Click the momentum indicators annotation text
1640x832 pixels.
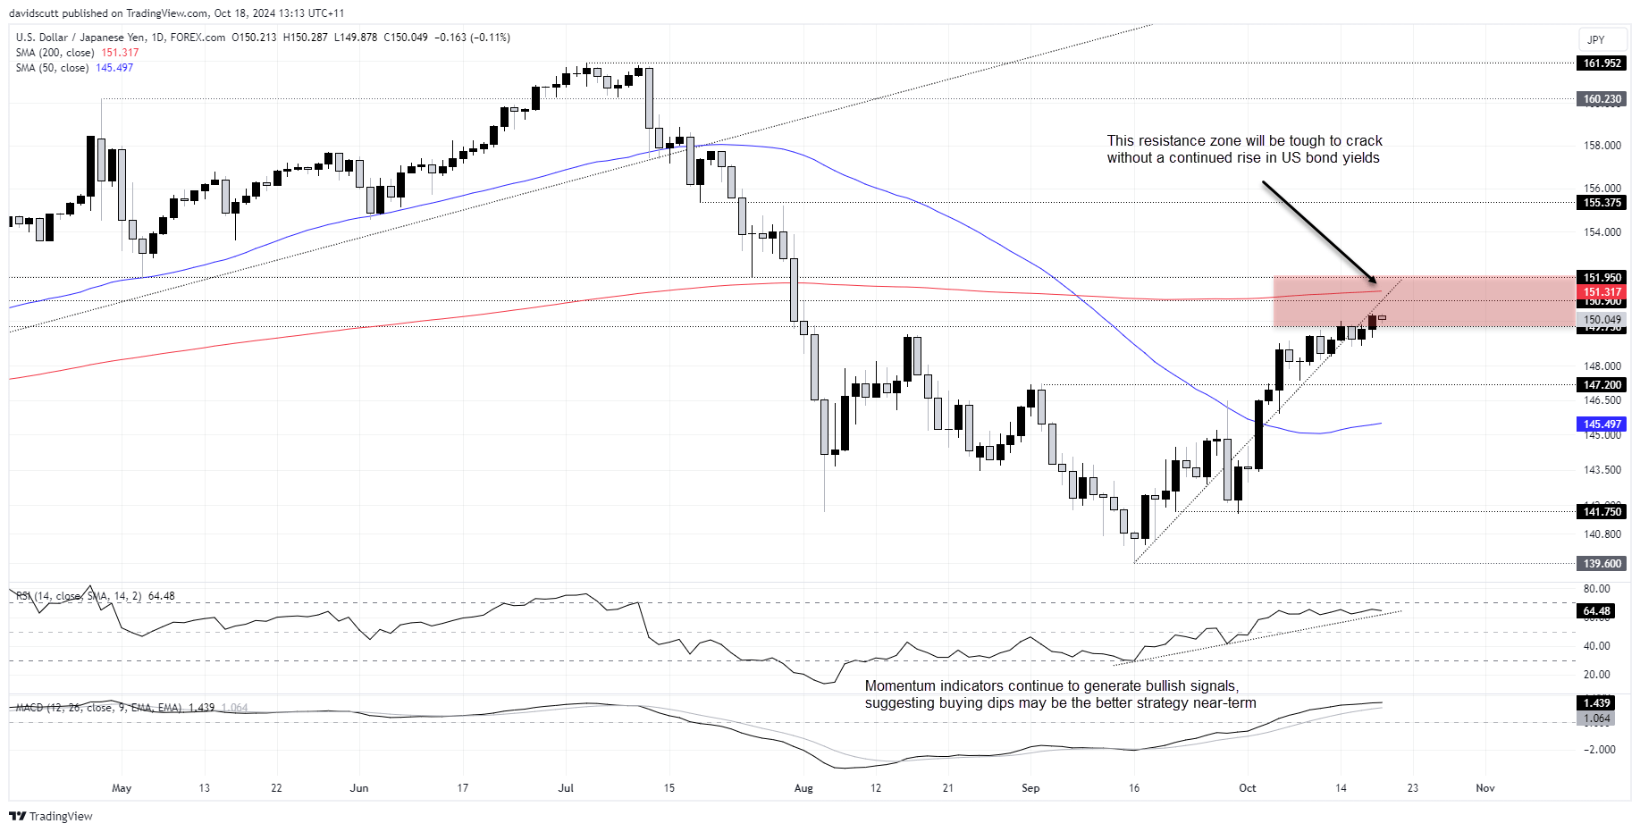[x=1060, y=694]
